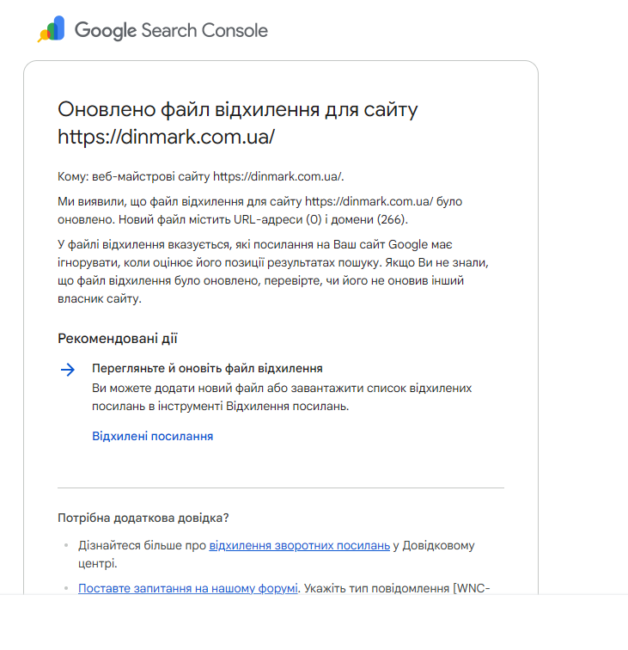Click the horizontal divider below recommended actions
Screen dimensions: 628x650
click(x=280, y=487)
